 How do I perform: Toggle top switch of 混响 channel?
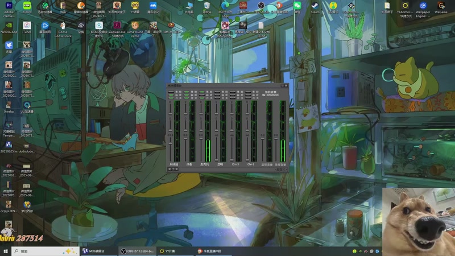point(217,92)
